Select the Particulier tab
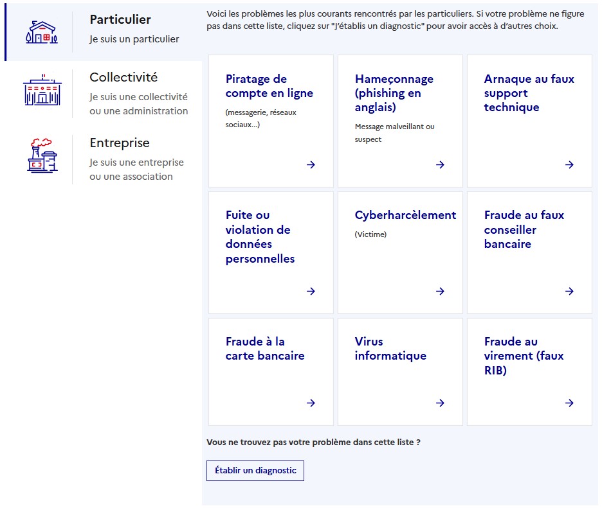This screenshot has height=508, width=602. click(x=120, y=20)
